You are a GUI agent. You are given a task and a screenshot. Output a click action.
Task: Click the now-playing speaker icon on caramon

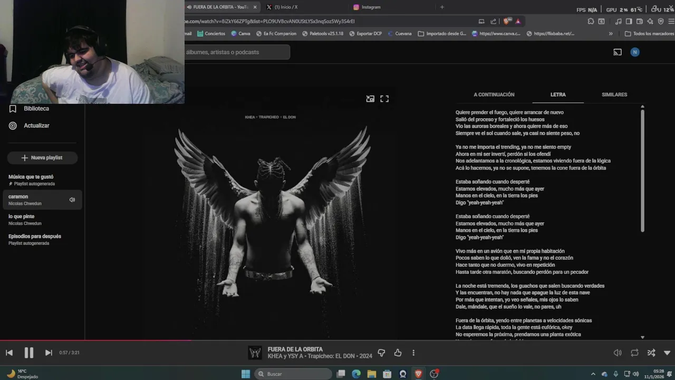(72, 199)
